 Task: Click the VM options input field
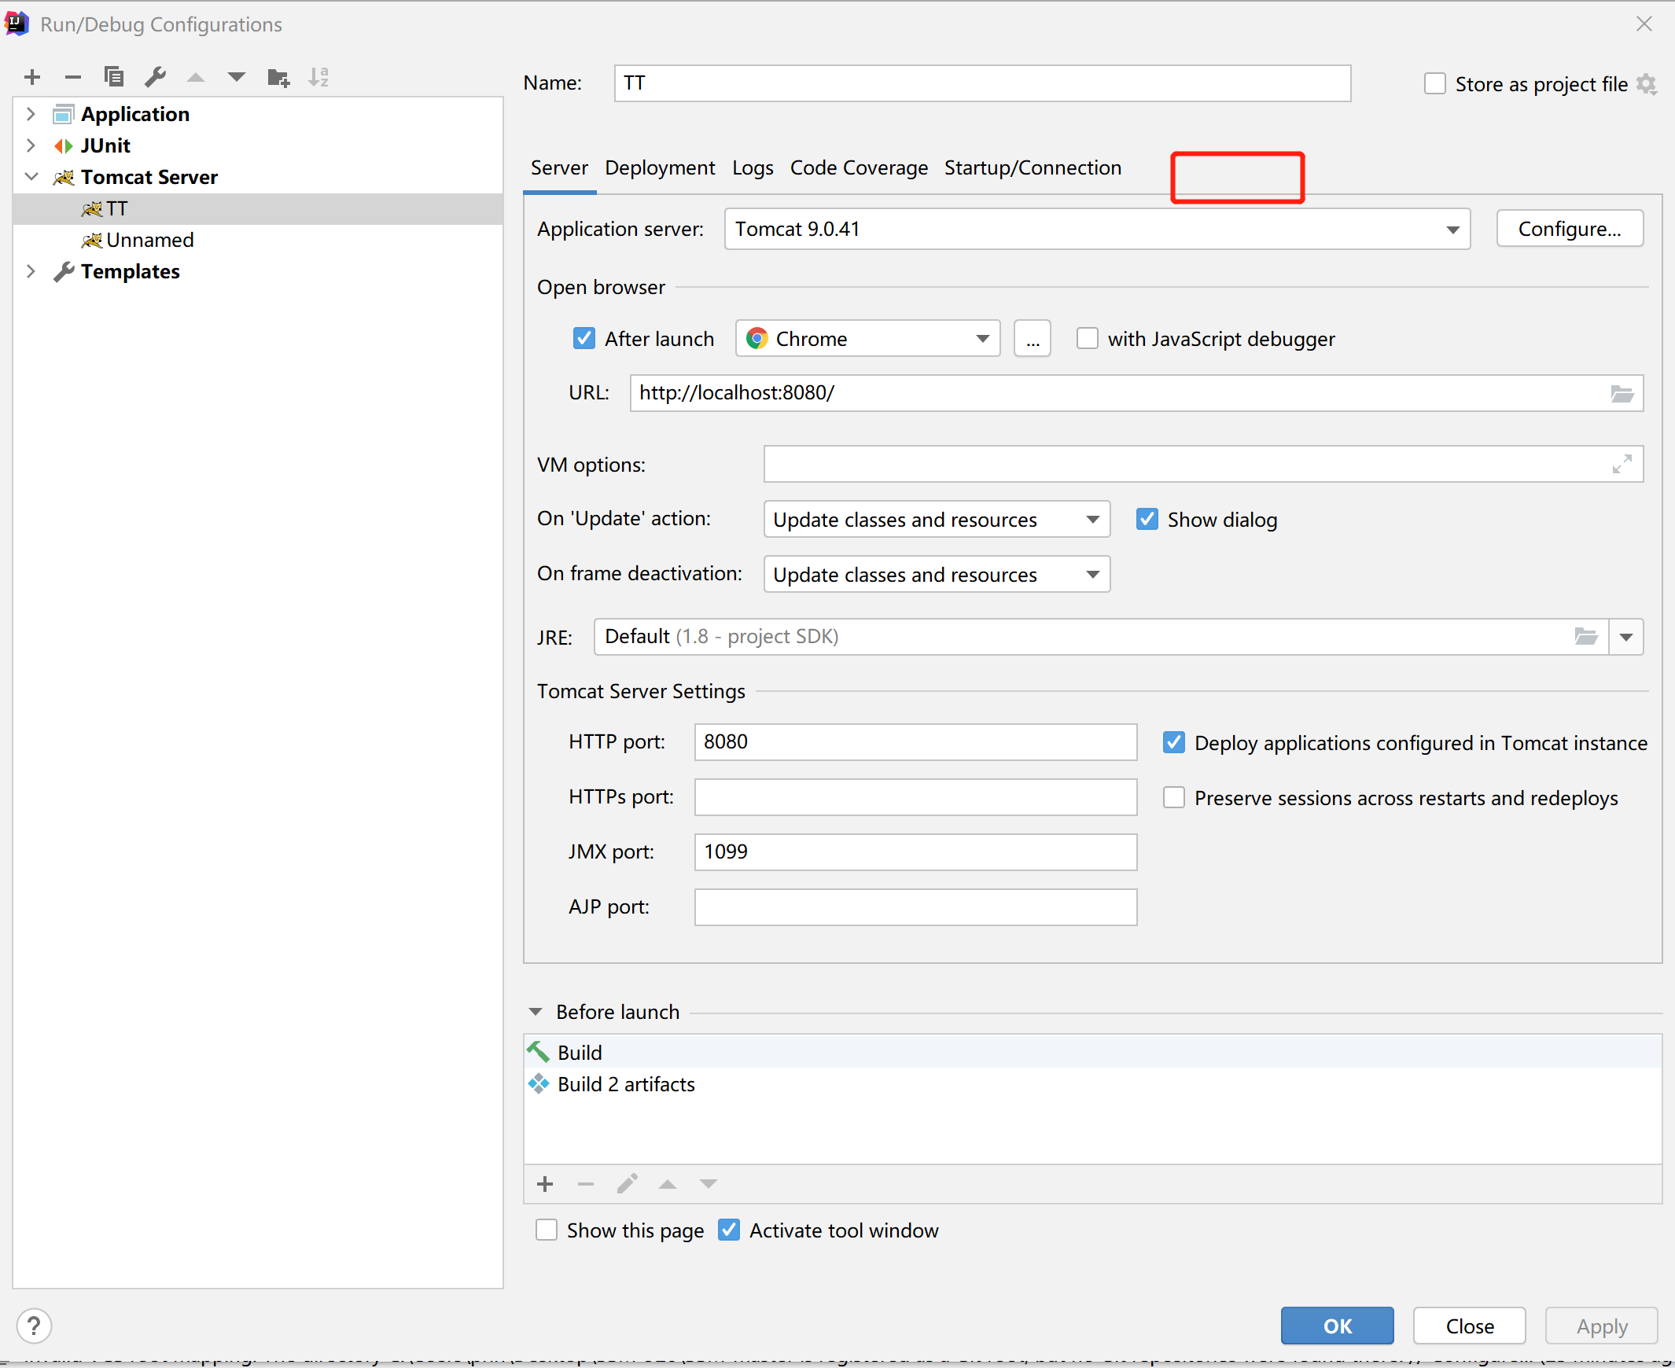coord(1203,464)
